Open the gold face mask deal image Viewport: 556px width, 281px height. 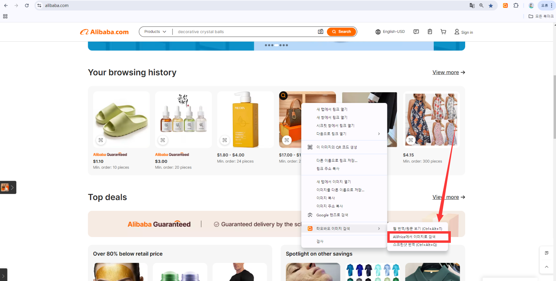(x=121, y=272)
